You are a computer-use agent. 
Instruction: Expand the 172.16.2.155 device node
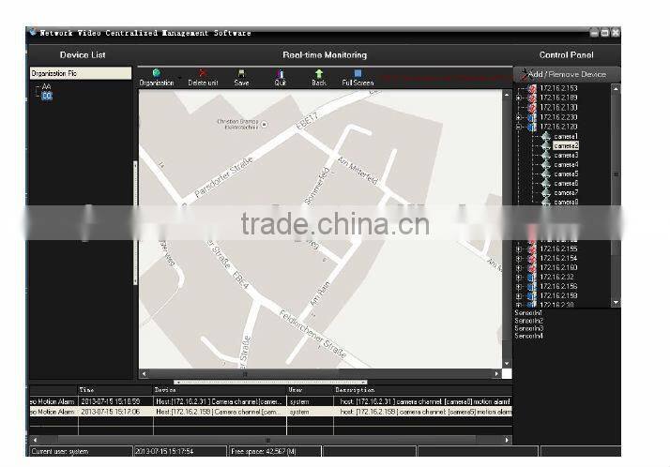(520, 249)
